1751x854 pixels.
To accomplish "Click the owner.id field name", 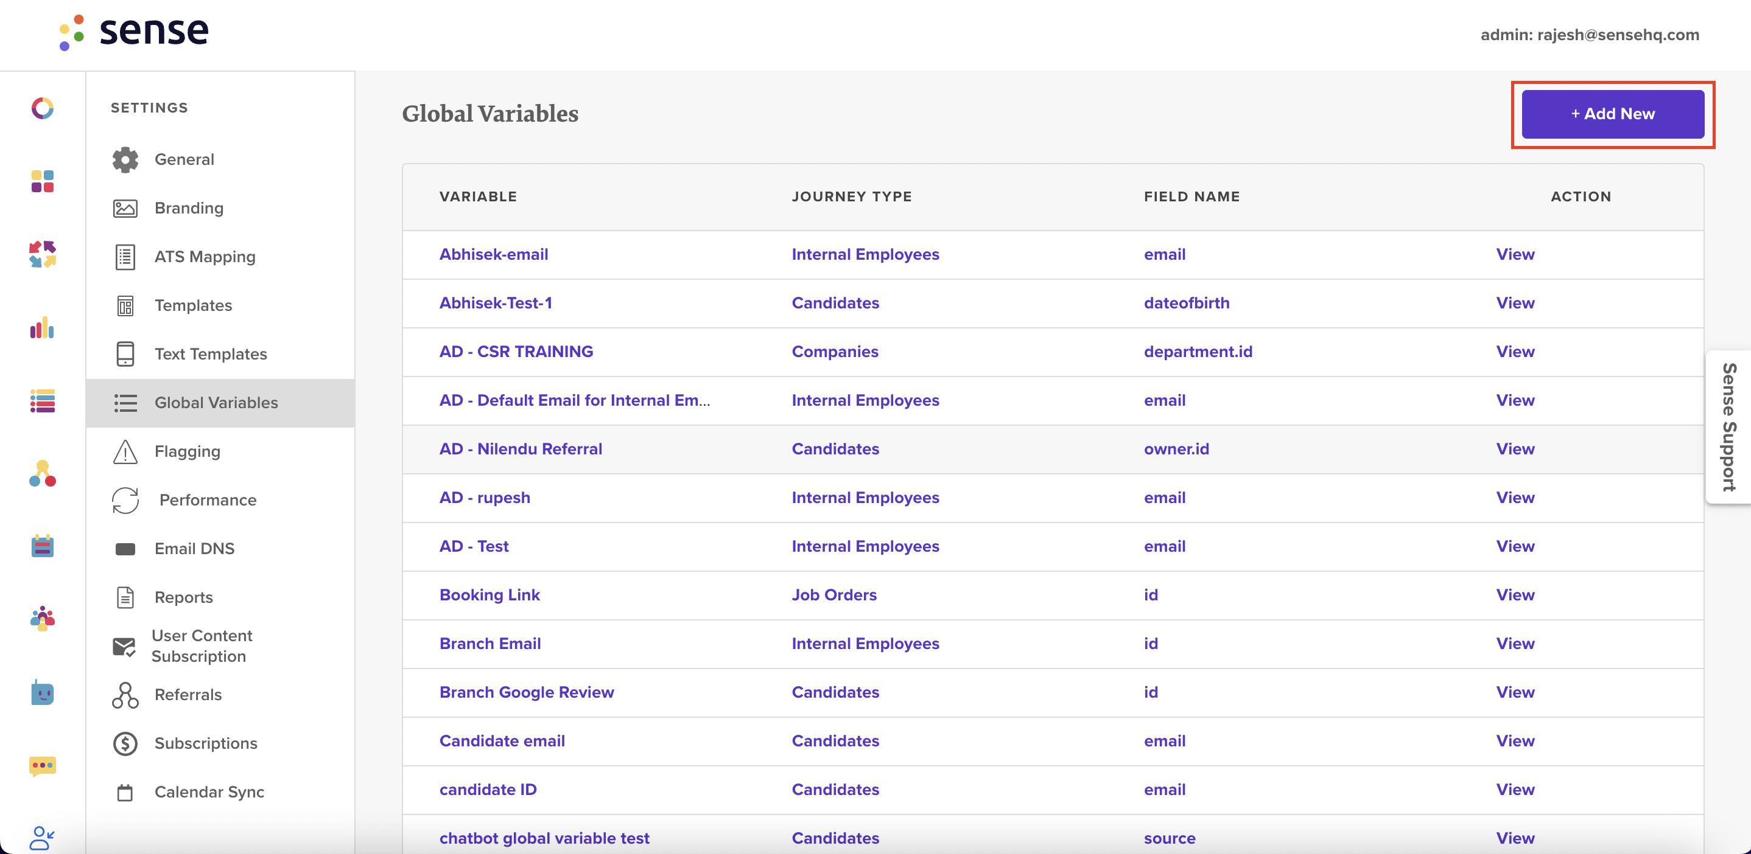I will point(1176,449).
